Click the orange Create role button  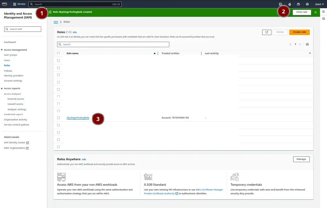[300, 32]
